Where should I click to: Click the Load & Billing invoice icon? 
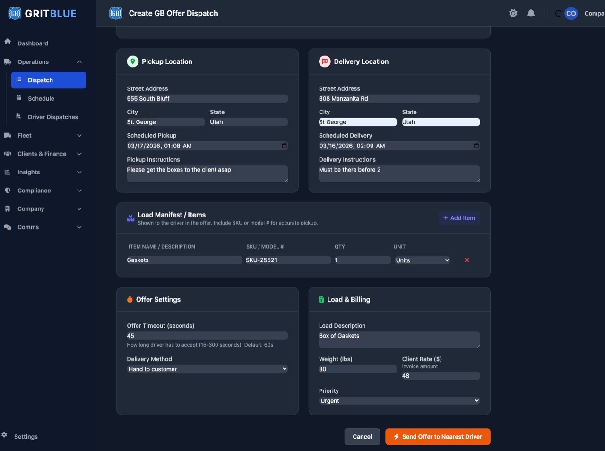click(x=321, y=299)
